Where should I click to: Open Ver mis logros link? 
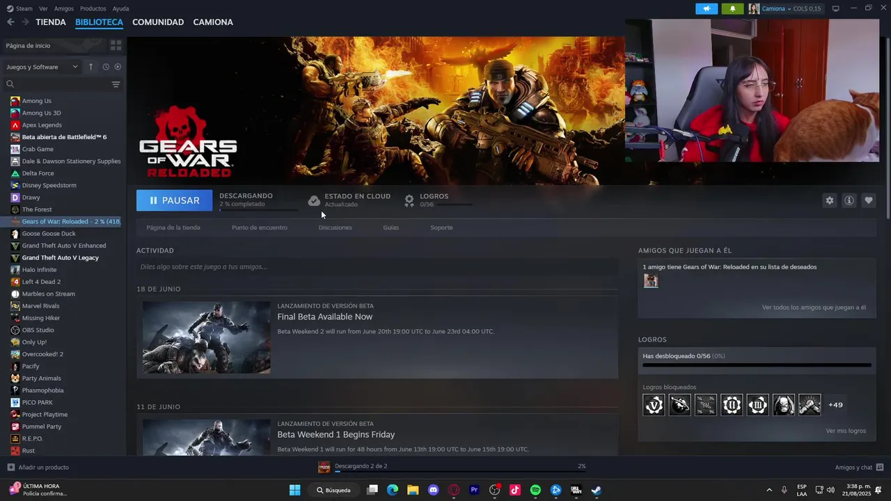coord(846,431)
